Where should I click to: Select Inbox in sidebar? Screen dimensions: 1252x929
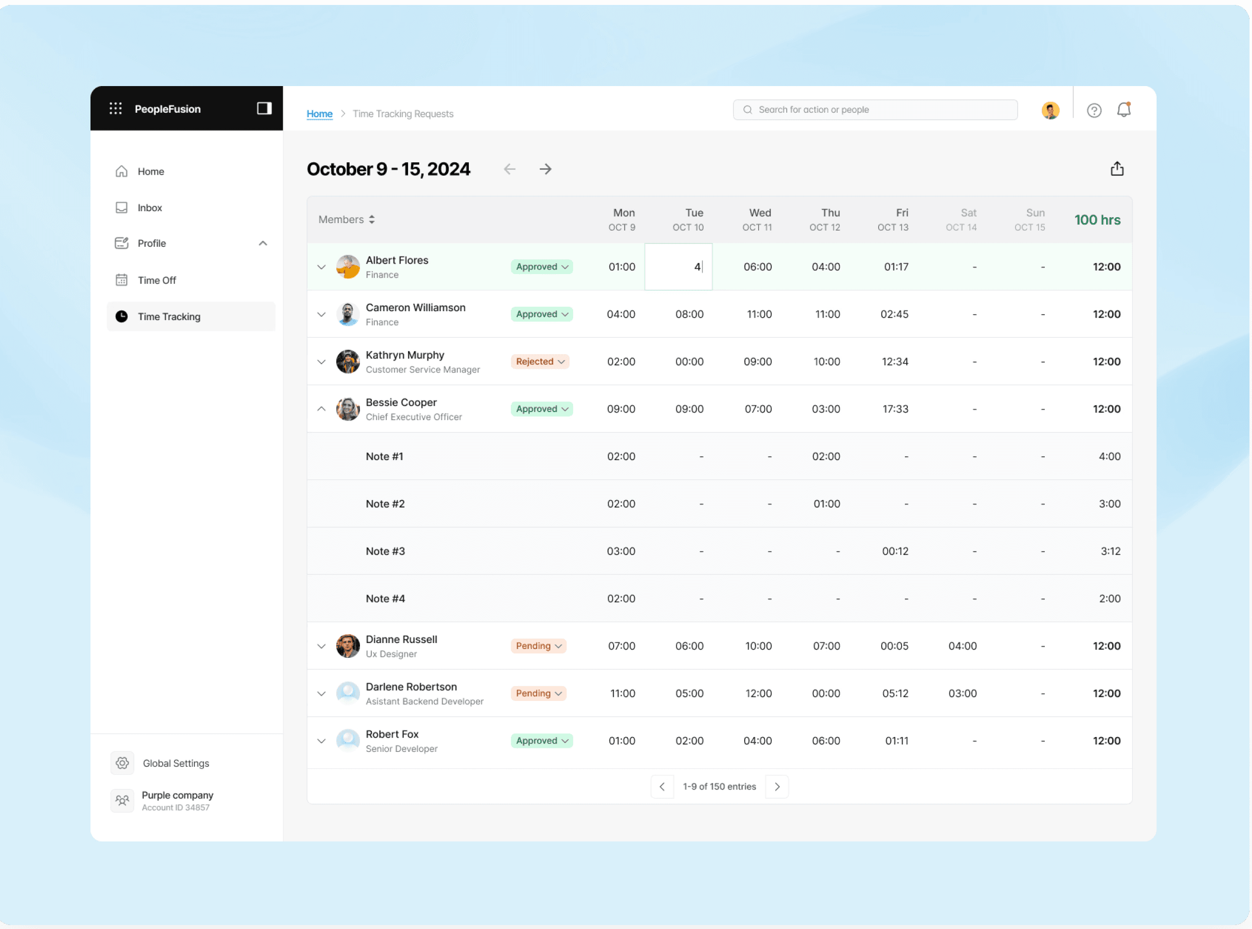(149, 208)
